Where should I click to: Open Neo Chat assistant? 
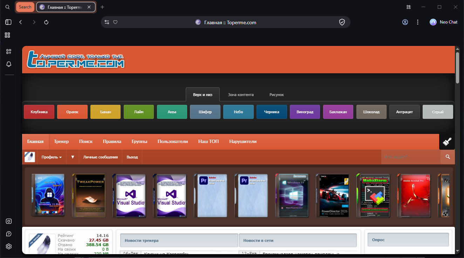pos(443,22)
